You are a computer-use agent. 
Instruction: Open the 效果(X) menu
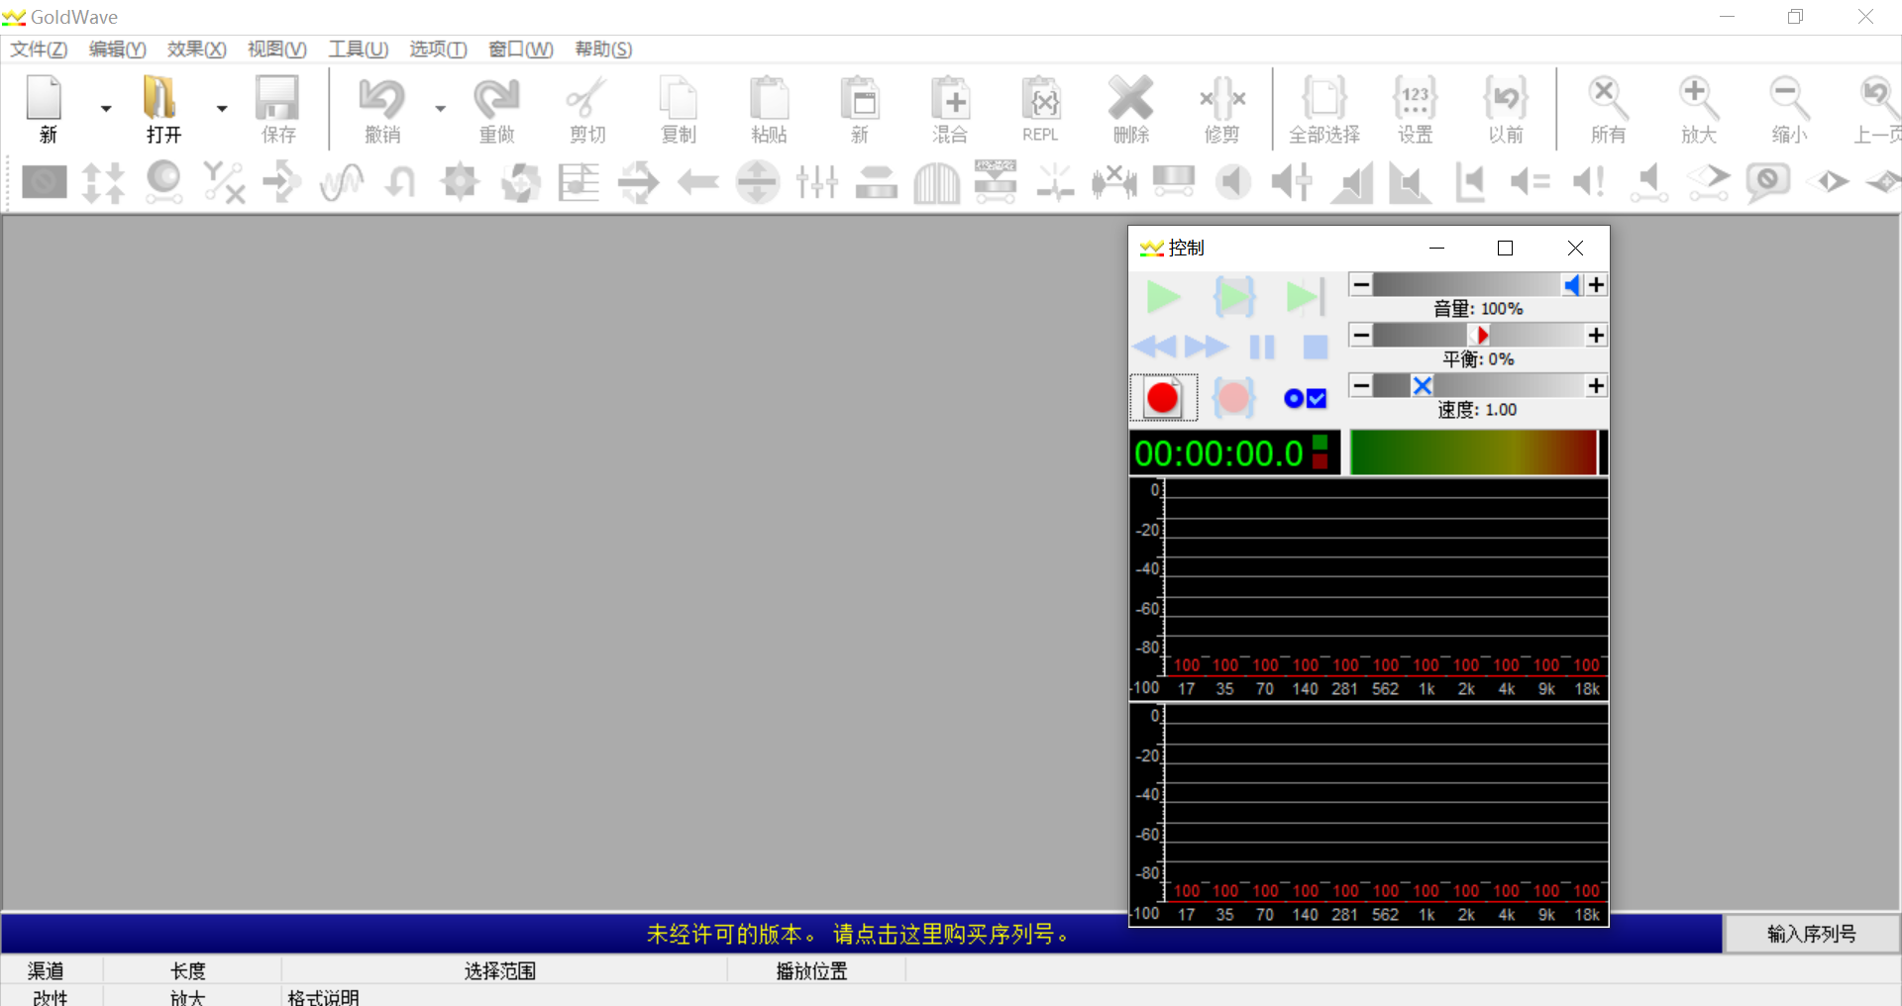coord(196,50)
